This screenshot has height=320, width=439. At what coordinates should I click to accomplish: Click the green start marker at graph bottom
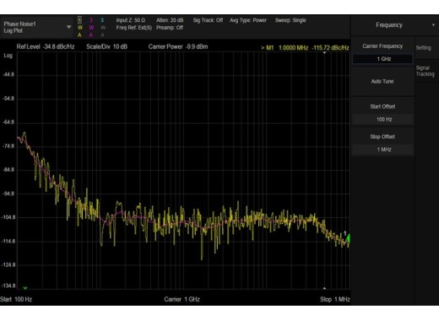(x=25, y=288)
